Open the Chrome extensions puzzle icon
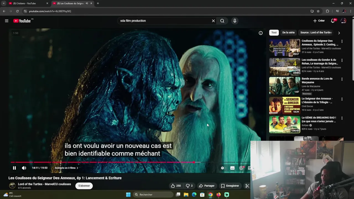Screen dimensions: 354x199 tap(327, 11)
